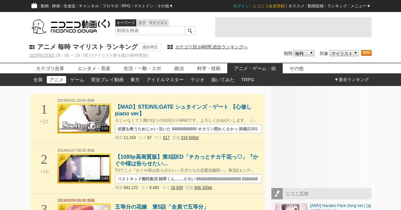Viewport: 401px width, 210px height.
Task: Open ランキング in top bar
Action: [x=337, y=6]
